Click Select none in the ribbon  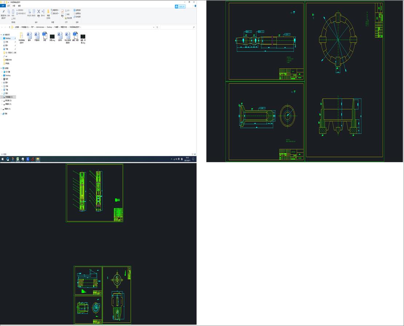coord(77,13)
